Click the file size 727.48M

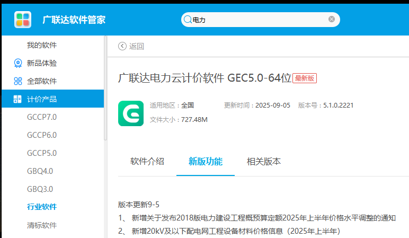(194, 120)
